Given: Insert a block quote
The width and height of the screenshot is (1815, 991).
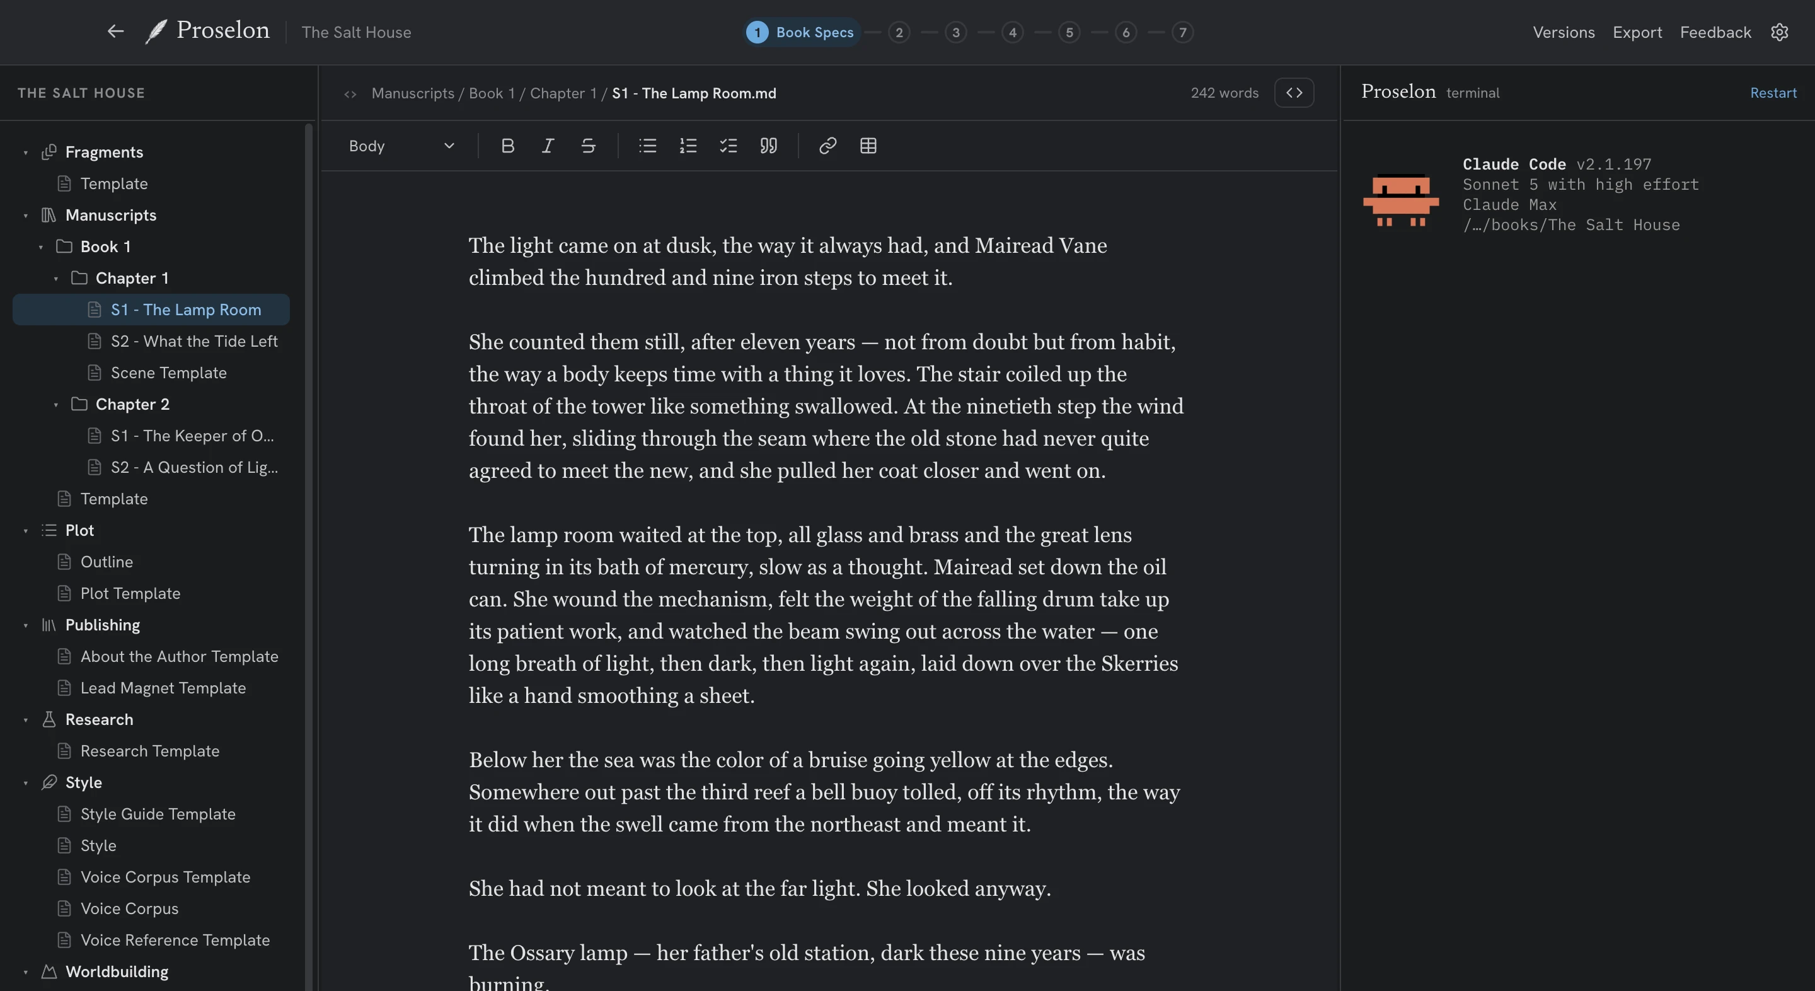Looking at the screenshot, I should click(x=769, y=146).
